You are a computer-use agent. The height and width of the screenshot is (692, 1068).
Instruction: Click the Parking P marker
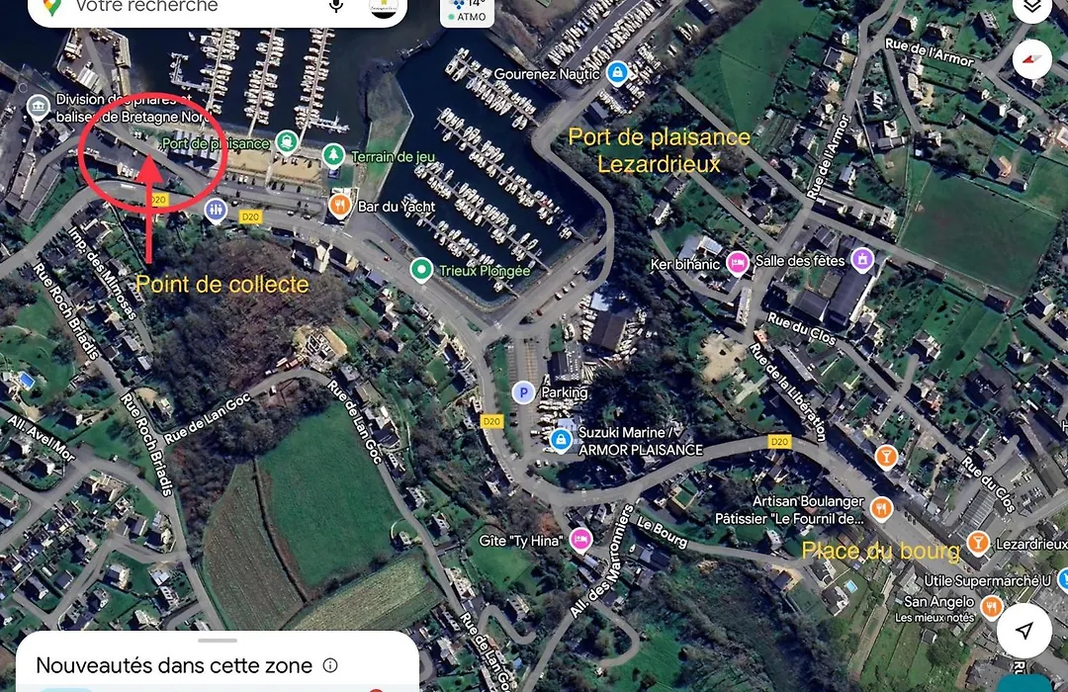[523, 392]
